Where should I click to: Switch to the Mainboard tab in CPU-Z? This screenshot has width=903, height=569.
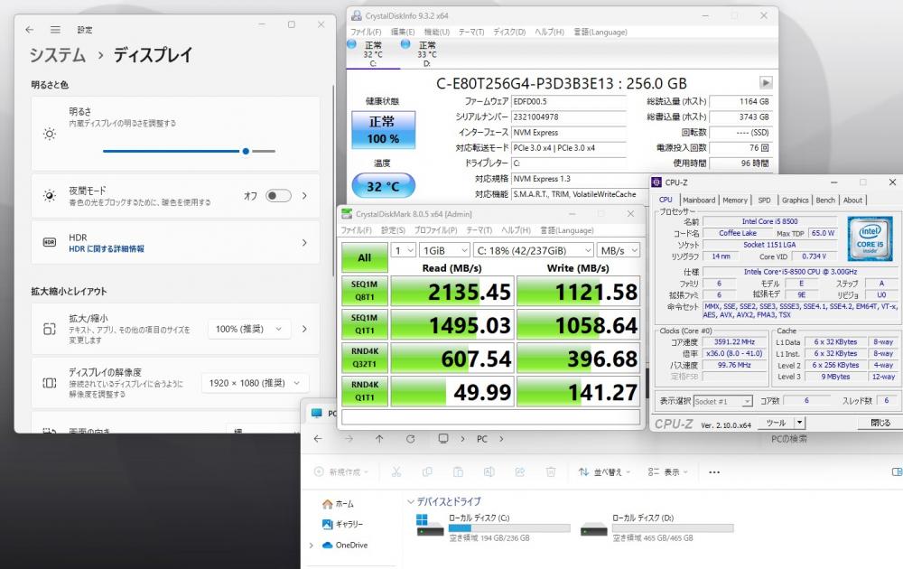pyautogui.click(x=699, y=200)
